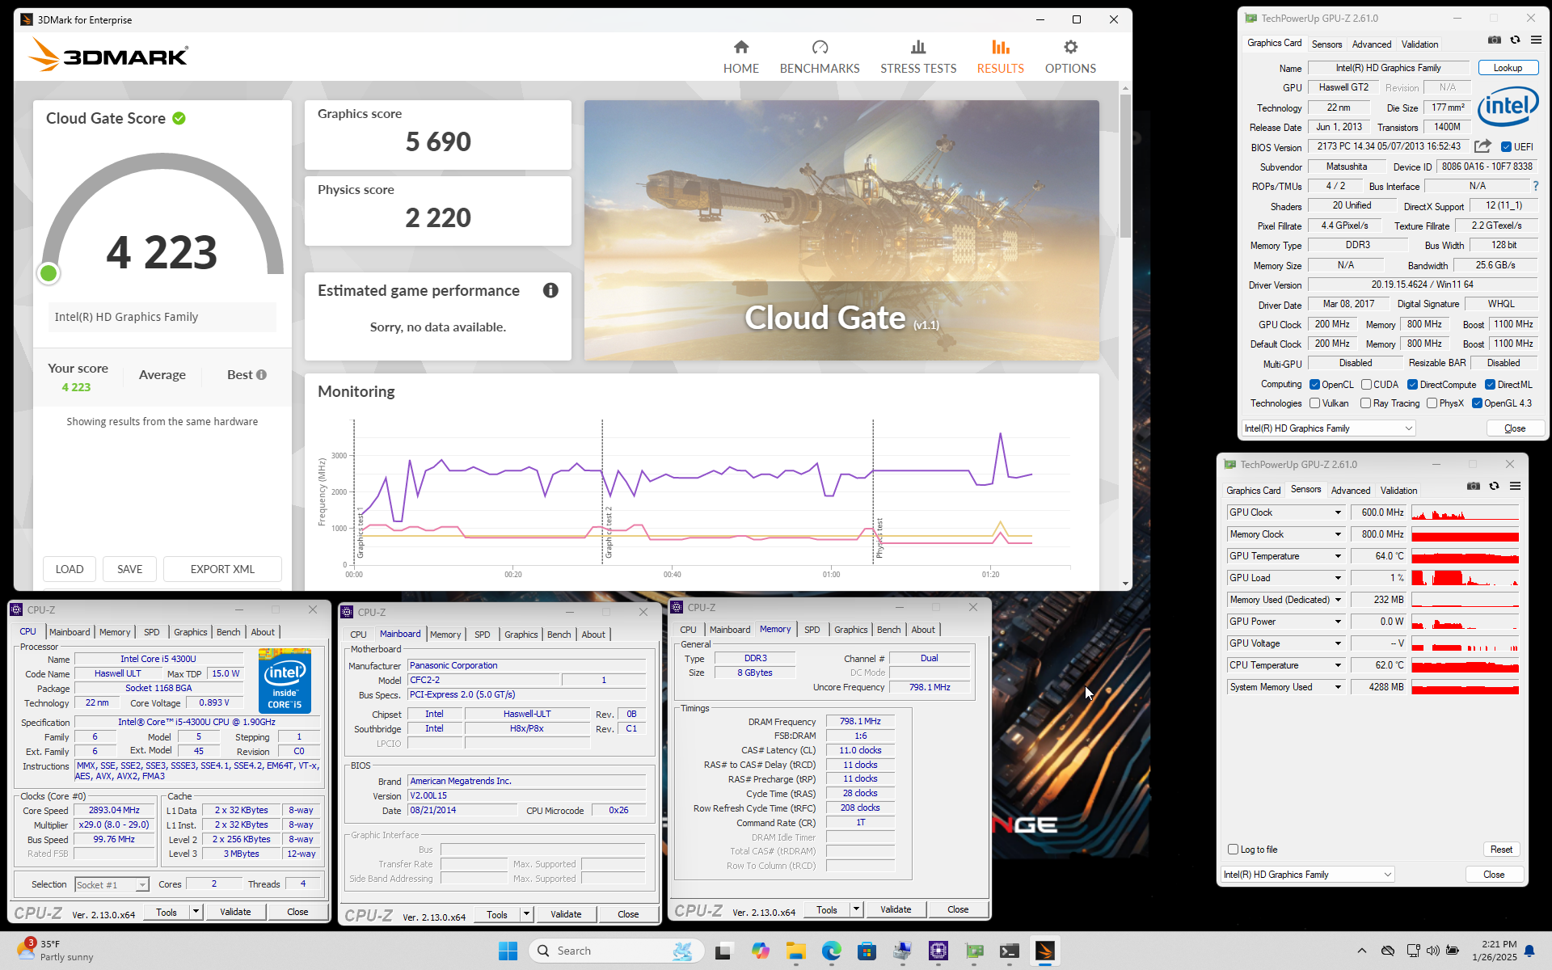Image resolution: width=1552 pixels, height=970 pixels.
Task: Open the GPU Temperature sensor dropdown
Action: click(x=1338, y=556)
